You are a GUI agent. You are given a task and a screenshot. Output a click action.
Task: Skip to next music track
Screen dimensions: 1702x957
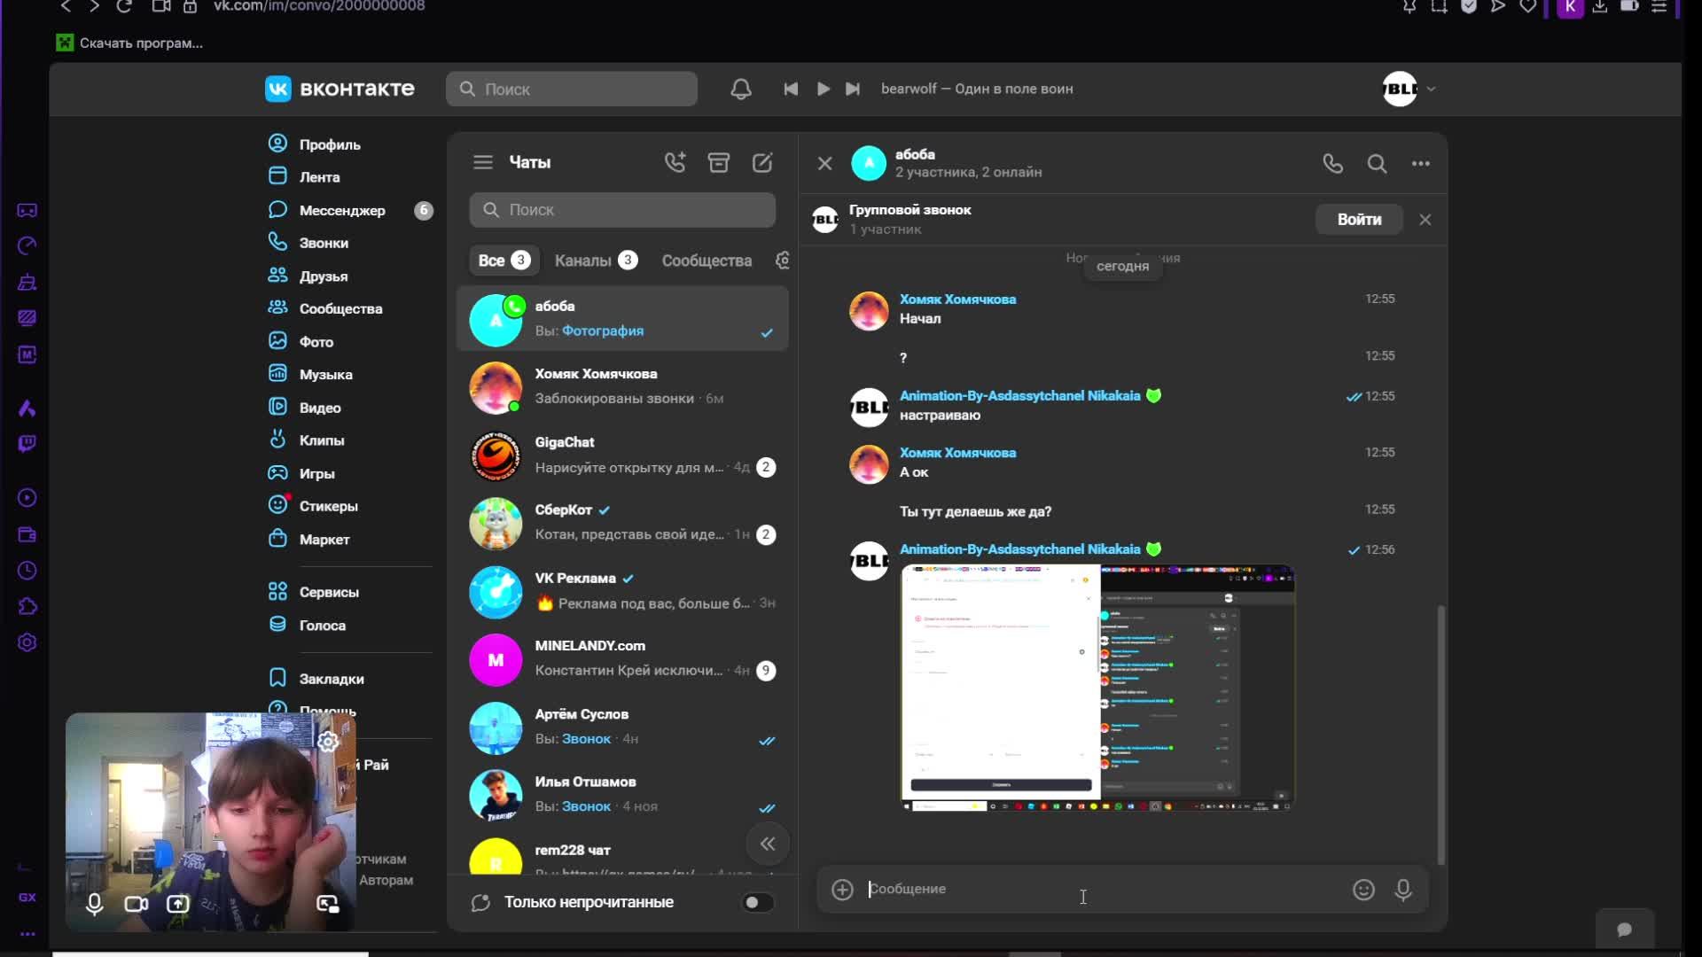[853, 89]
